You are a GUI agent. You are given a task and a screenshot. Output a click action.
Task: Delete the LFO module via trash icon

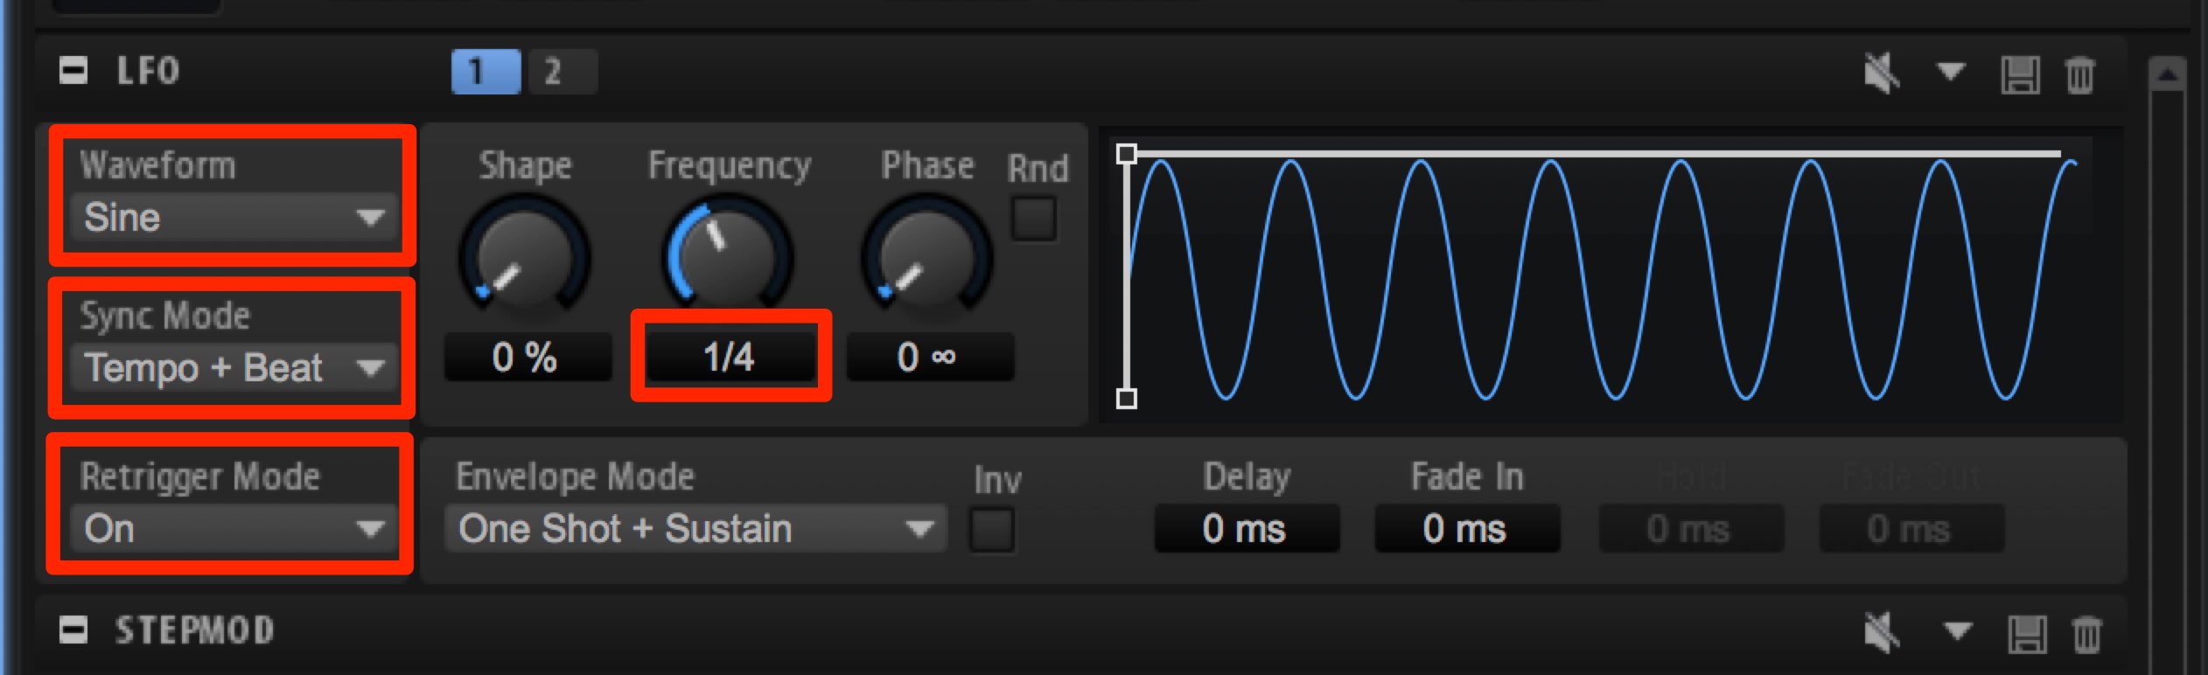pyautogui.click(x=2080, y=75)
